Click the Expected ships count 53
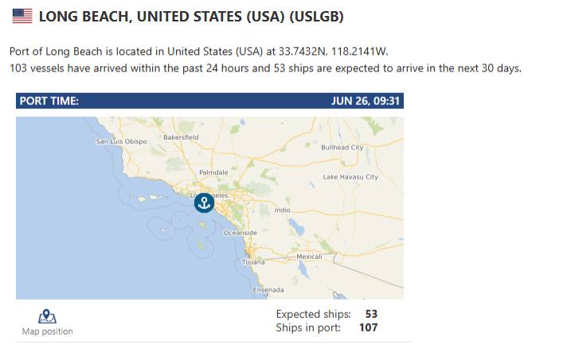This screenshot has width=571, height=349. coord(371,314)
